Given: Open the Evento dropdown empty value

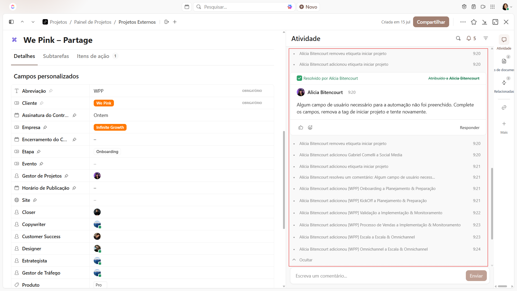Looking at the screenshot, I should coord(181,164).
